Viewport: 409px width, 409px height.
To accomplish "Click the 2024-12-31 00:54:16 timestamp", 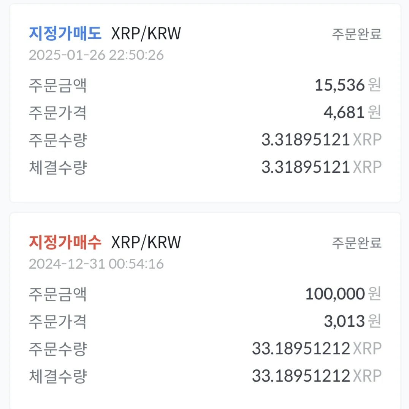I will point(96,264).
